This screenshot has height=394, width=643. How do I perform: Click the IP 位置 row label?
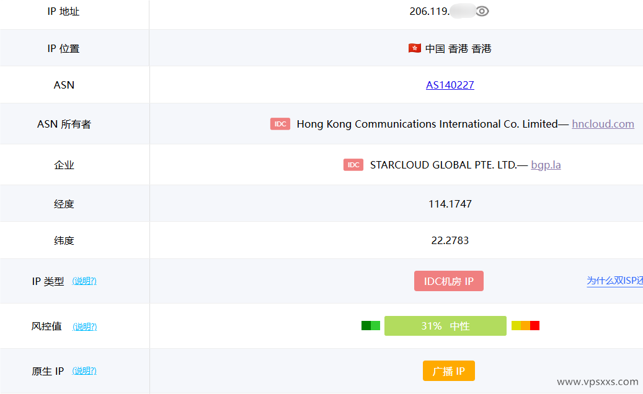point(64,48)
